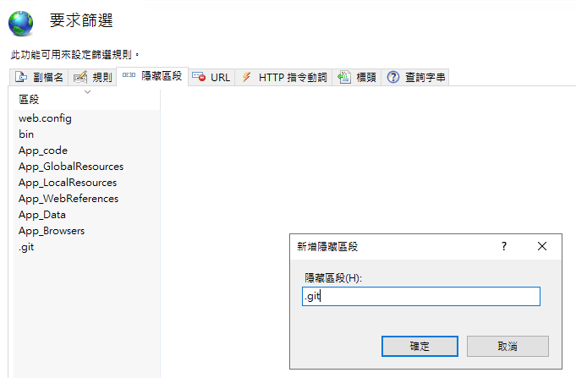Click the globe icon beside 要求篩選

(21, 22)
